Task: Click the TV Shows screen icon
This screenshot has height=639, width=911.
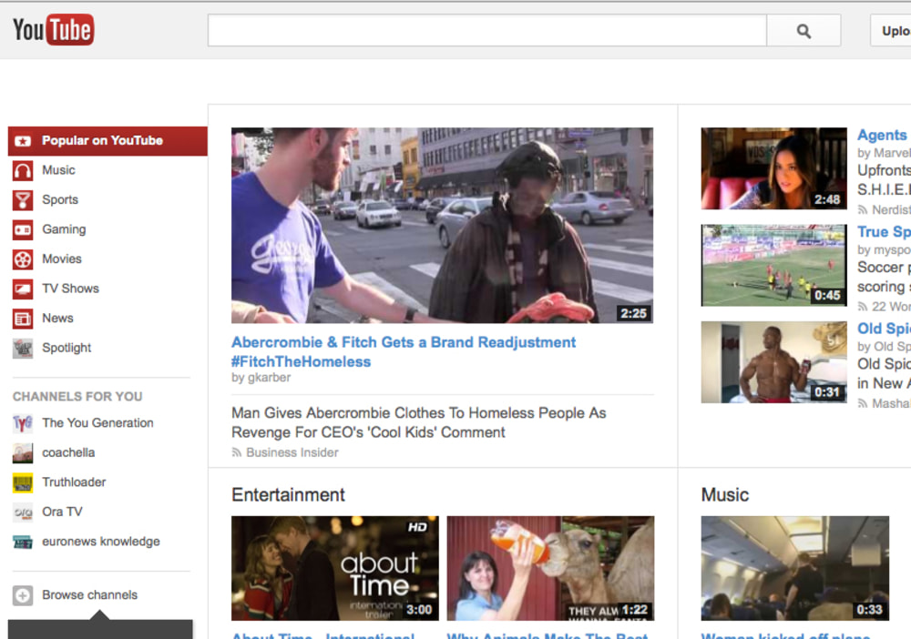Action: pos(23,289)
